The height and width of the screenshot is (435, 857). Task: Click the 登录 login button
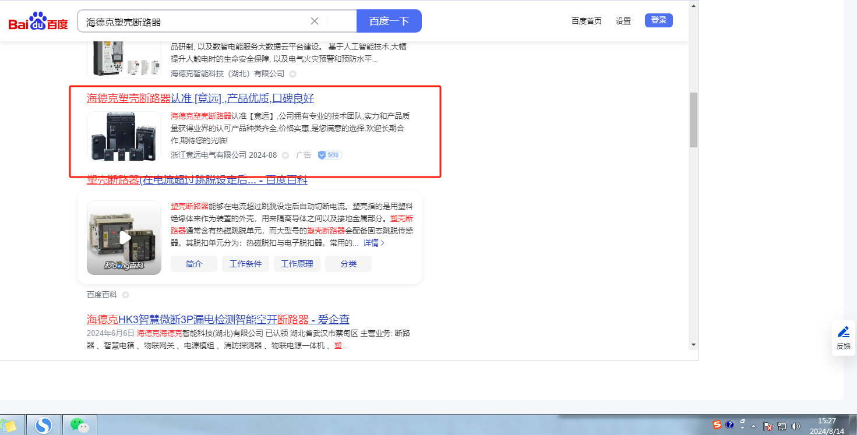[x=658, y=20]
